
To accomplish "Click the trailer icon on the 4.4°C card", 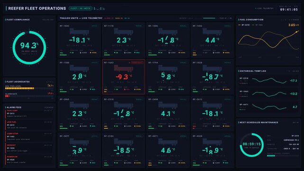I will coord(212,32).
